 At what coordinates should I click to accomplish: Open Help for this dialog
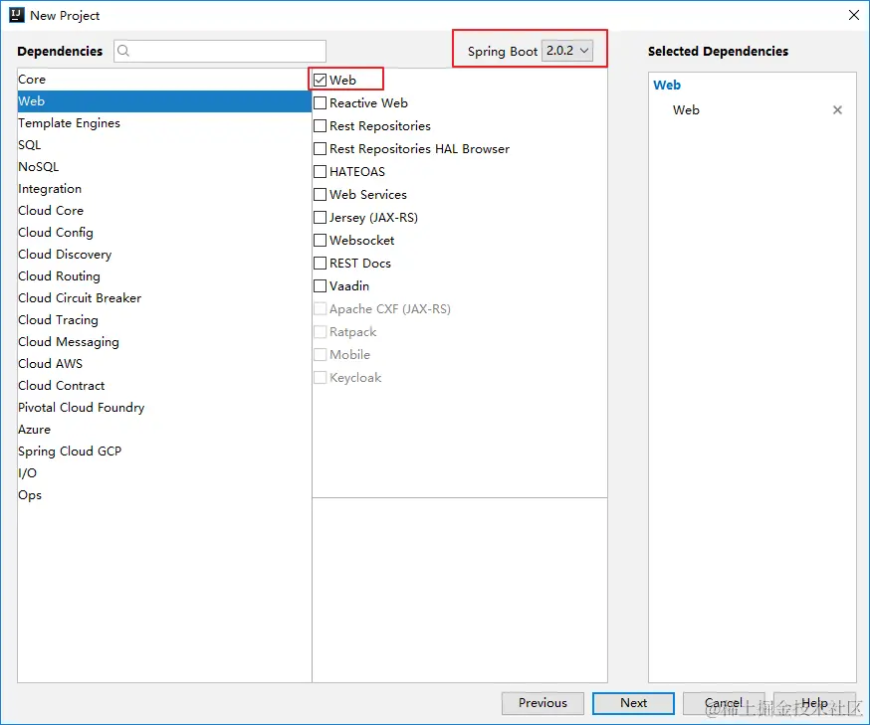(x=814, y=703)
